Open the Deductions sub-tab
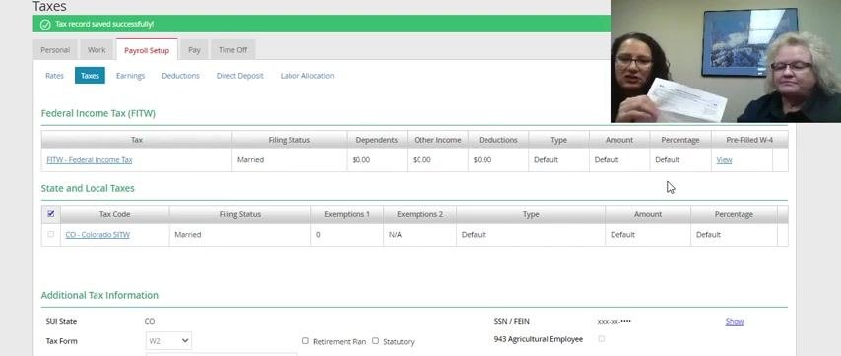Viewport: 841px width, 356px height. pyautogui.click(x=181, y=76)
